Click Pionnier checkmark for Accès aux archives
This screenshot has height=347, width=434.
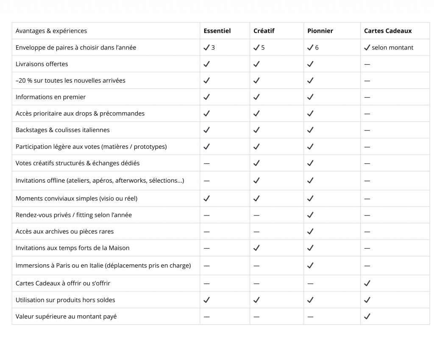click(310, 231)
